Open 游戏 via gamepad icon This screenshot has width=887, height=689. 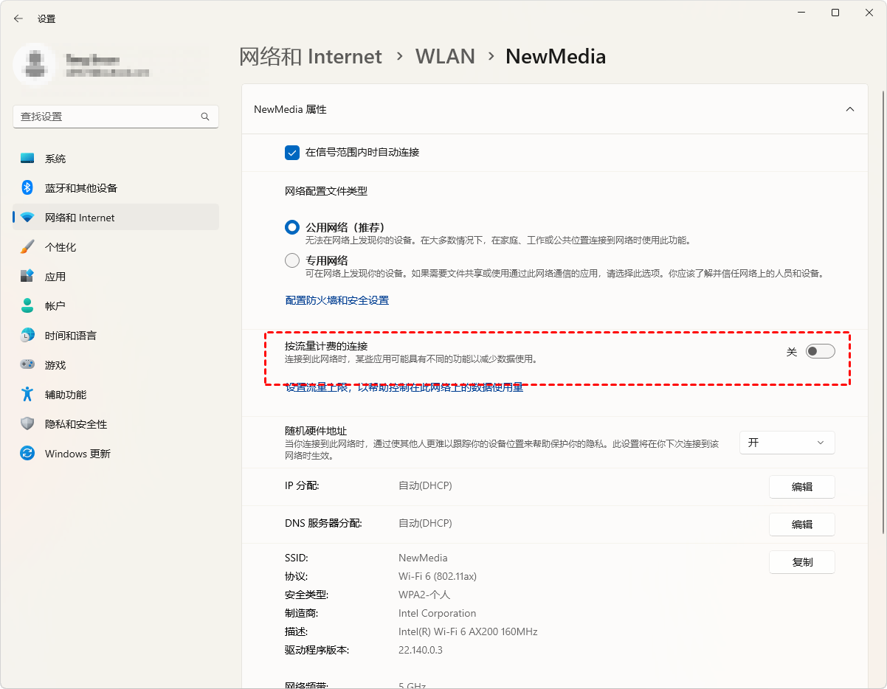(x=27, y=365)
